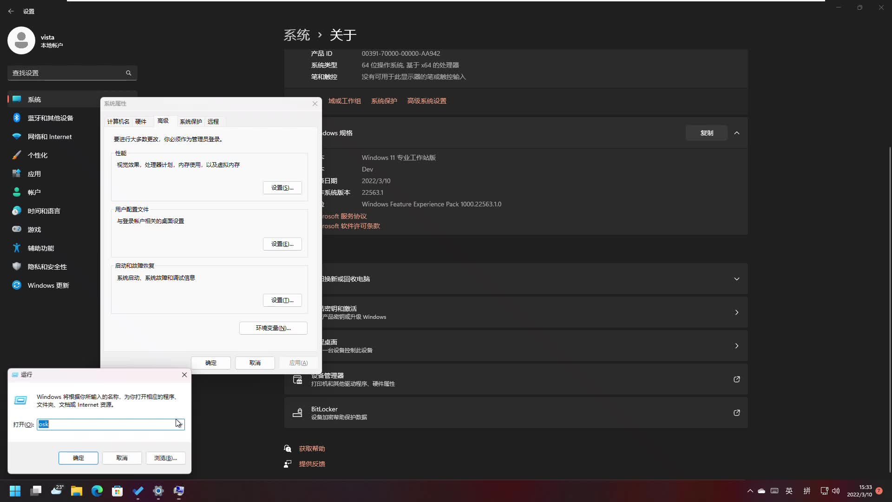Open the Microsoft 软件许可条款 link
Image resolution: width=892 pixels, height=502 pixels.
point(351,226)
